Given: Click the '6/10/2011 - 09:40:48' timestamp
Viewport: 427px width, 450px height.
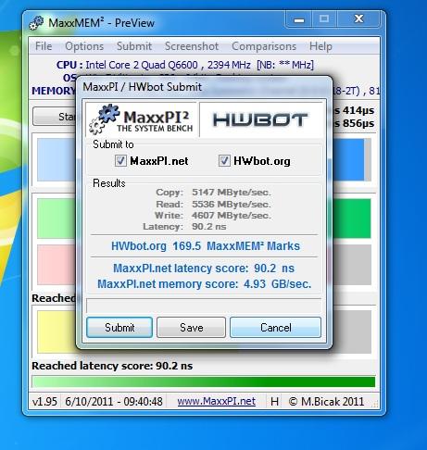Looking at the screenshot, I should [114, 402].
